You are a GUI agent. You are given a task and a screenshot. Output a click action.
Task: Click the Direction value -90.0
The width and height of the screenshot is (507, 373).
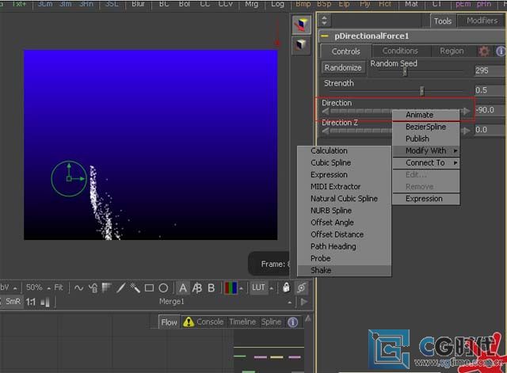click(x=490, y=110)
